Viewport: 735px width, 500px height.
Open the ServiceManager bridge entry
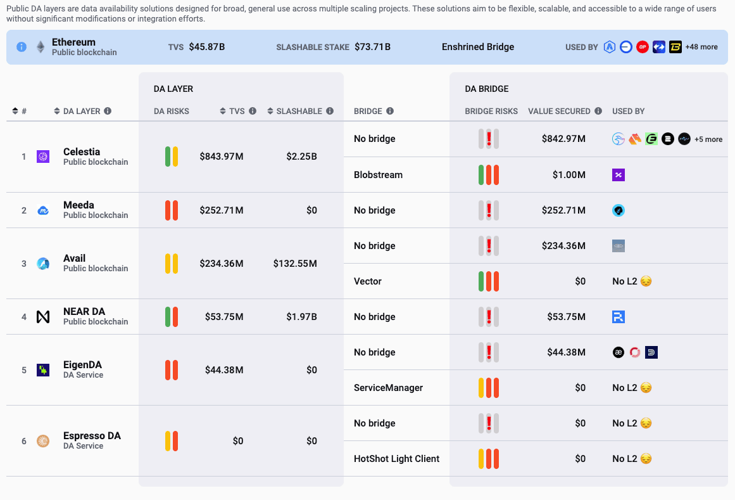click(388, 388)
